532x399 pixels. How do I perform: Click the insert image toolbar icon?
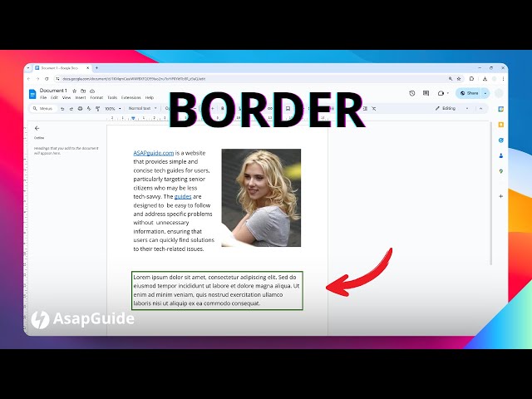coord(288,109)
